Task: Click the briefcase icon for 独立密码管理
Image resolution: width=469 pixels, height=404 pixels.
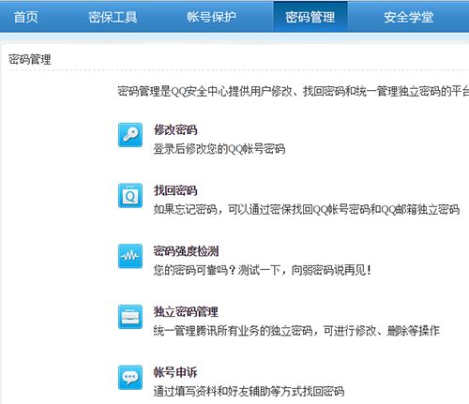Action: point(130,317)
